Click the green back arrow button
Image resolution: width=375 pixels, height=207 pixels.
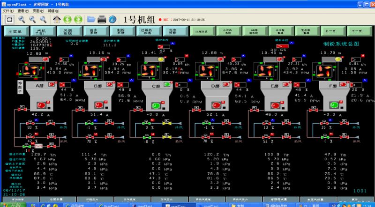(x=67, y=19)
